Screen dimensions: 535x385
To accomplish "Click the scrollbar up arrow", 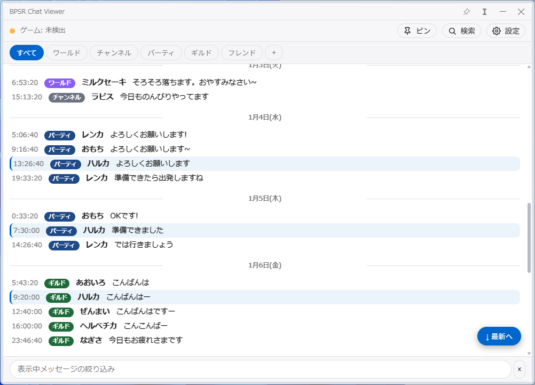I will tap(529, 67).
